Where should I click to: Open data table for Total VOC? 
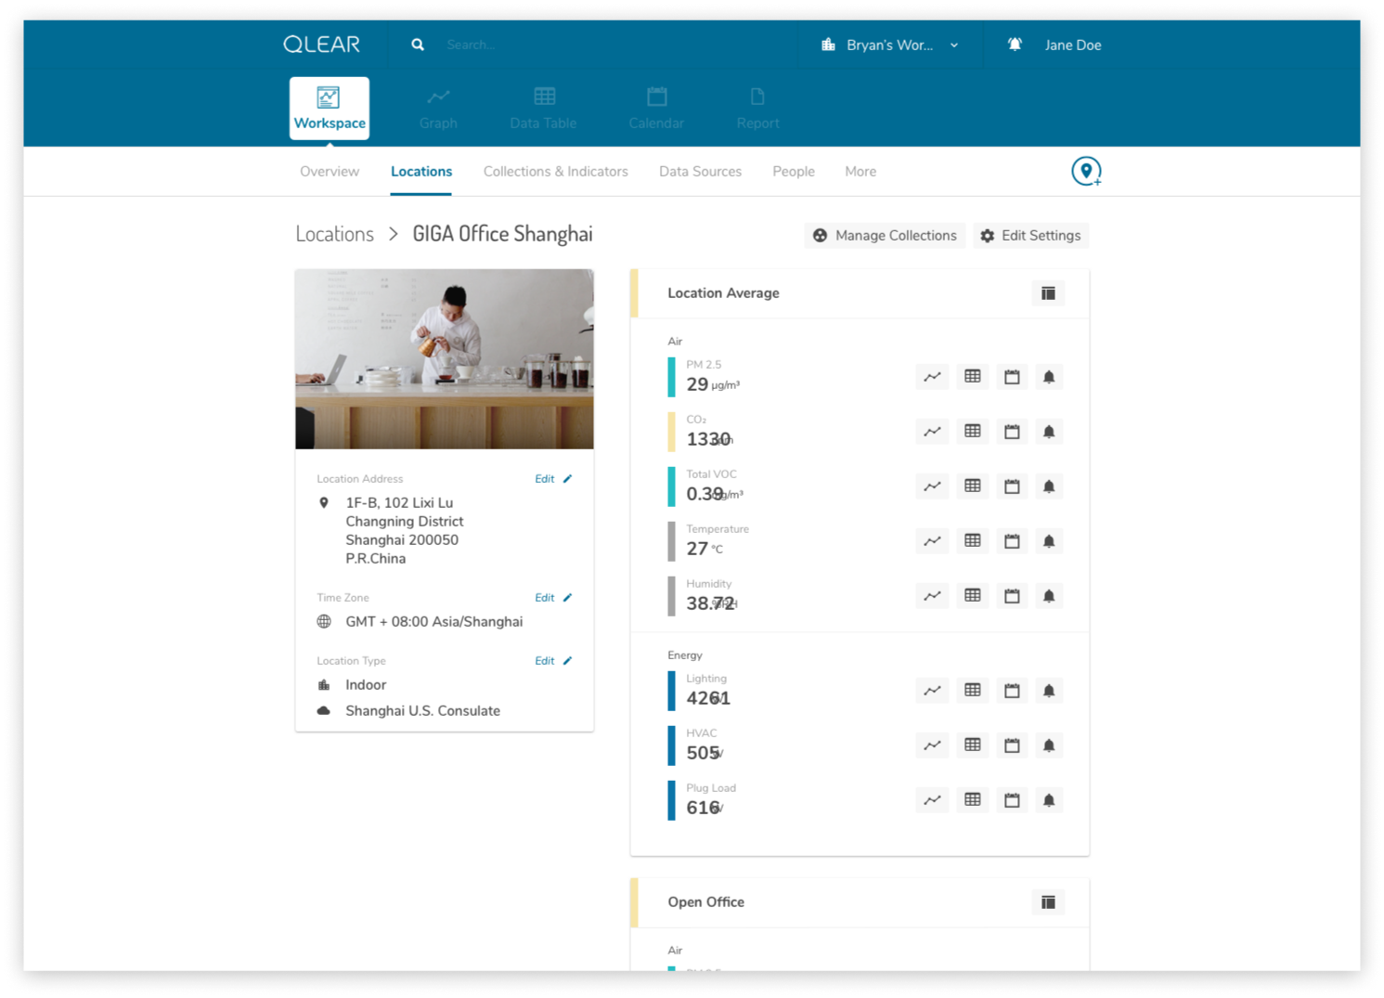point(972,486)
